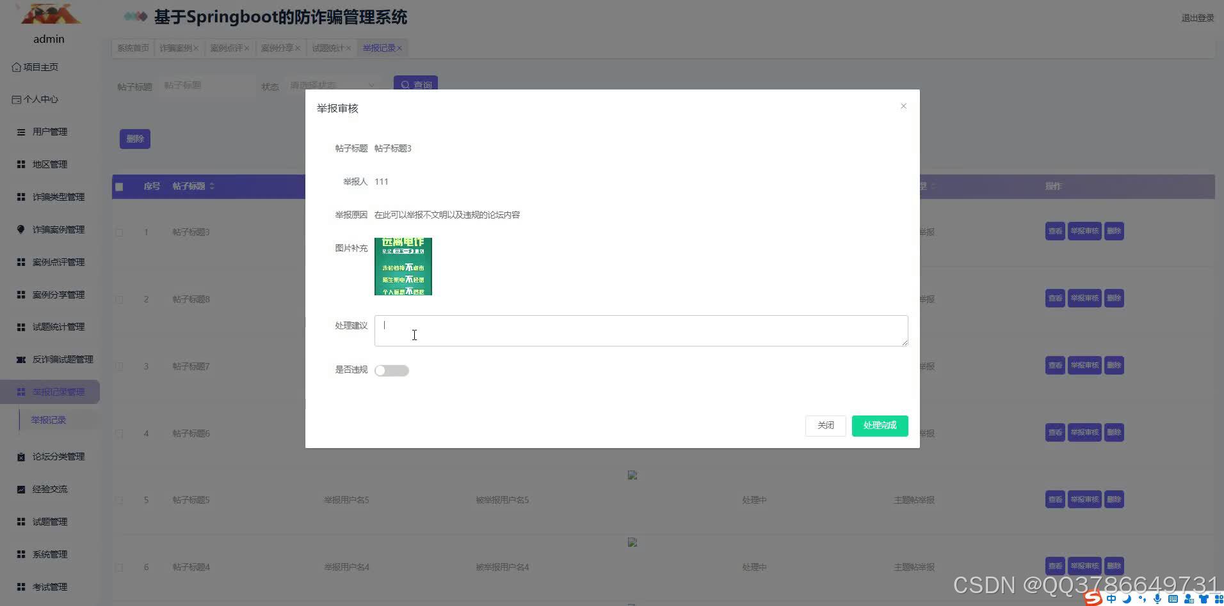Open 系统管理 from the sidebar icon
This screenshot has height=606, width=1224.
[x=20, y=554]
